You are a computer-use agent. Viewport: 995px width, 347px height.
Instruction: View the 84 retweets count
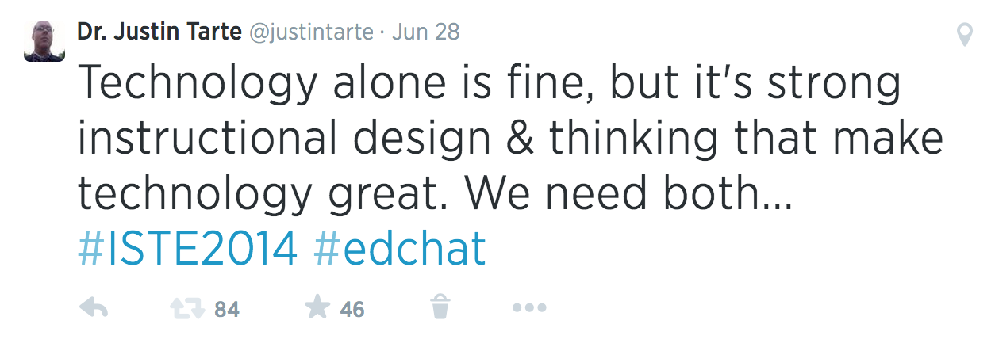pyautogui.click(x=227, y=309)
